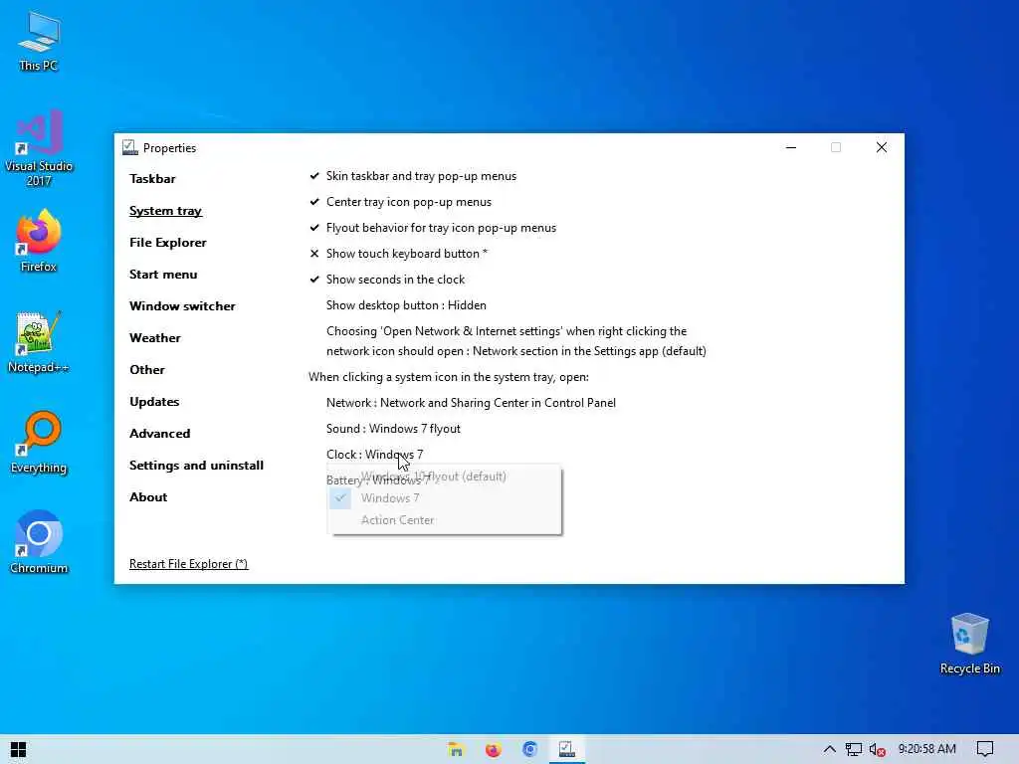Screen dimensions: 1019x764
Task: Open File Explorer from the taskbar
Action: tap(456, 750)
